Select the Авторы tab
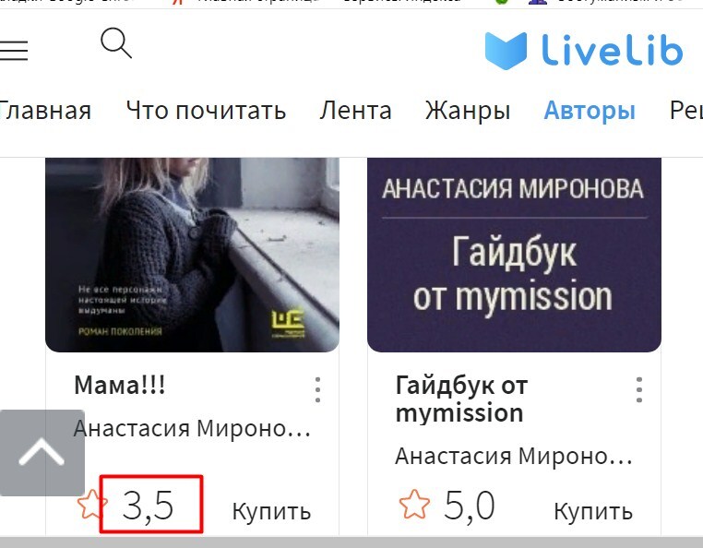703x548 pixels. (x=590, y=111)
